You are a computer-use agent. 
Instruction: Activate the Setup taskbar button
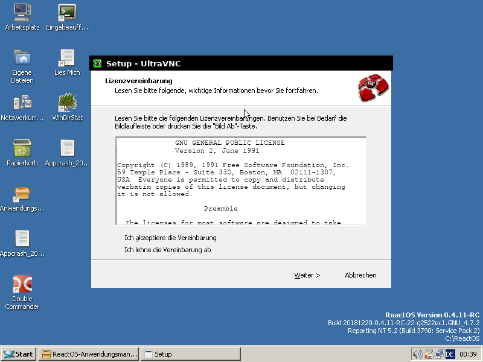pyautogui.click(x=191, y=354)
